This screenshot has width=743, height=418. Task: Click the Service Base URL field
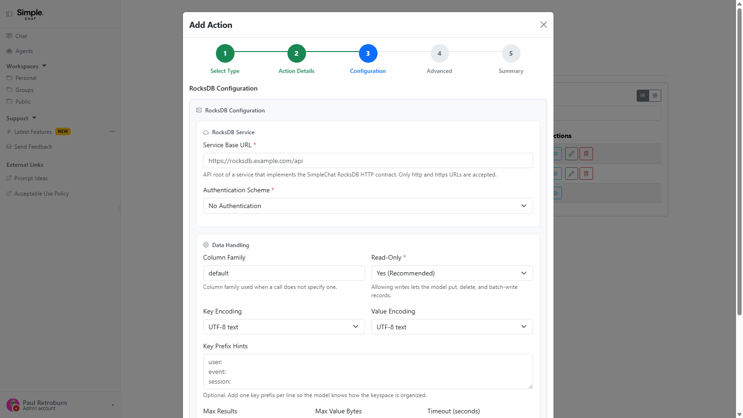tap(368, 161)
